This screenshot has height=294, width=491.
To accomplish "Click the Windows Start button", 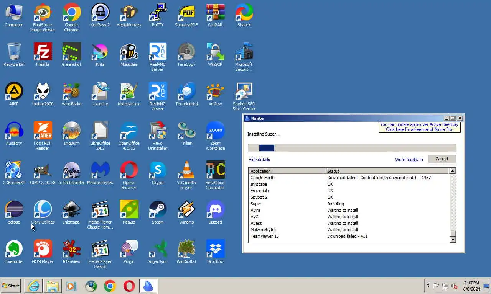I will pos(11,286).
